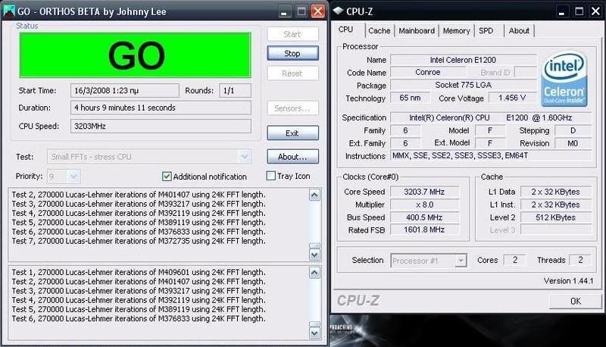Screen dimensions: 606x347
Task: Toggle the Additional notification checkbox
Action: (x=167, y=177)
